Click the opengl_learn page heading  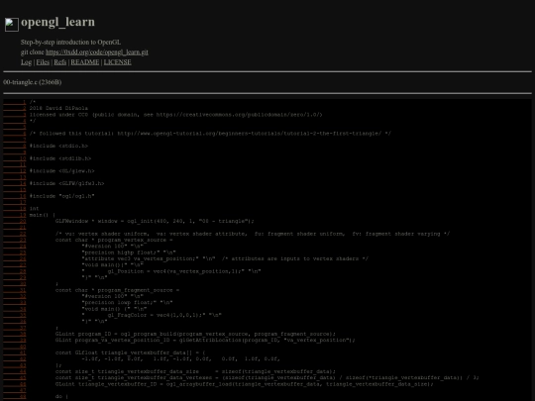pos(58,22)
